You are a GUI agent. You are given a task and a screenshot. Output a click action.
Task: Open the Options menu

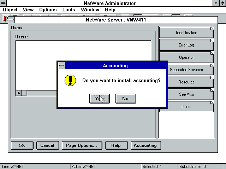48,10
